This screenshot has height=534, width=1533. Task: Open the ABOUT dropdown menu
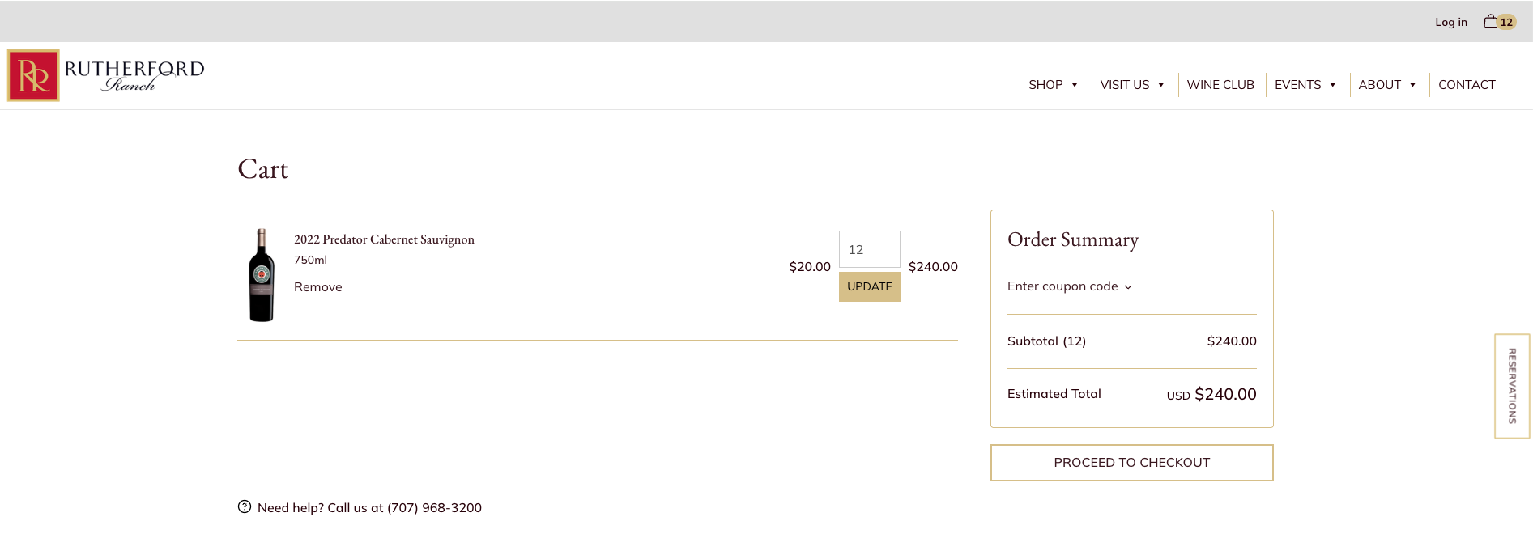[x=1386, y=85]
